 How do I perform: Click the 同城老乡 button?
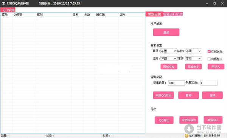tap(193, 67)
